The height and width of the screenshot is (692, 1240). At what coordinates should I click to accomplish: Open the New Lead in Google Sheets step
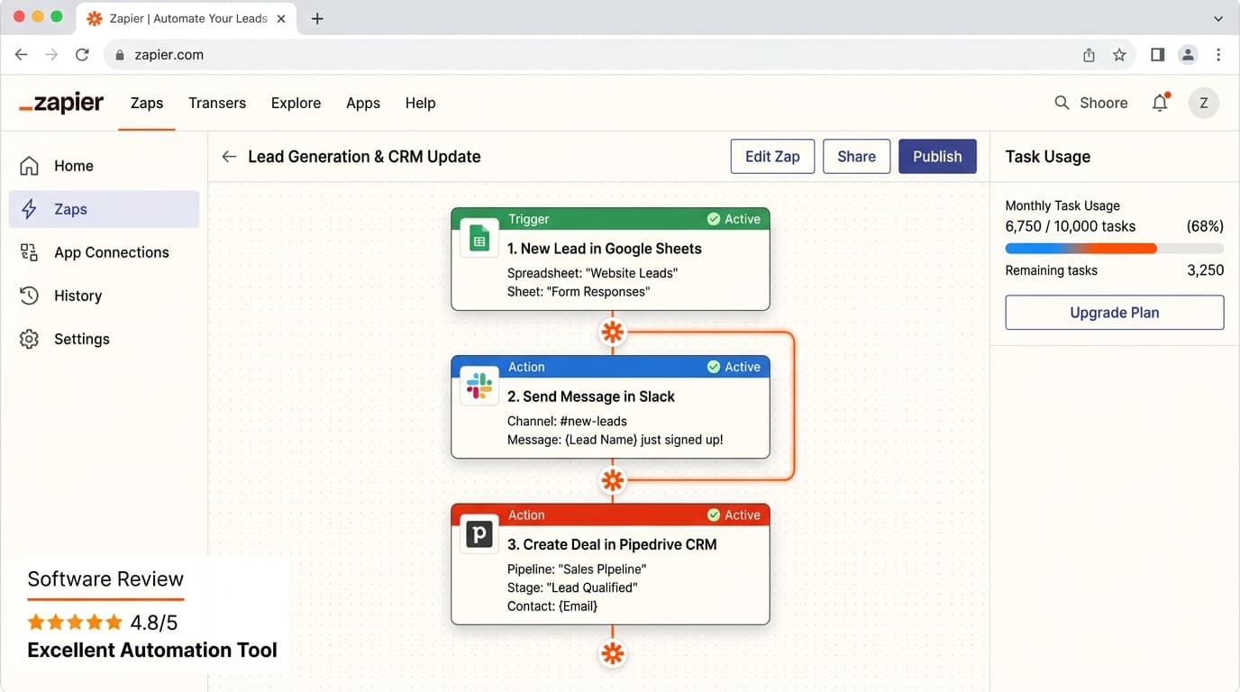[610, 259]
